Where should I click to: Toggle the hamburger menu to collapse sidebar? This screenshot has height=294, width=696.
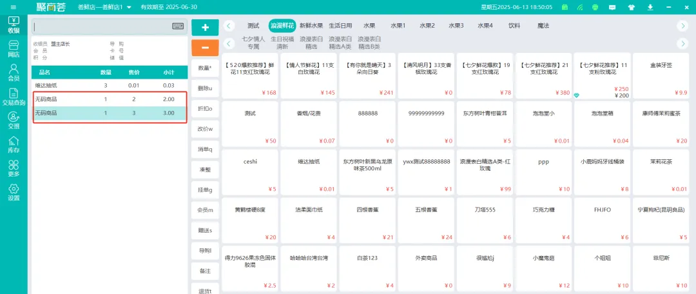click(x=13, y=7)
